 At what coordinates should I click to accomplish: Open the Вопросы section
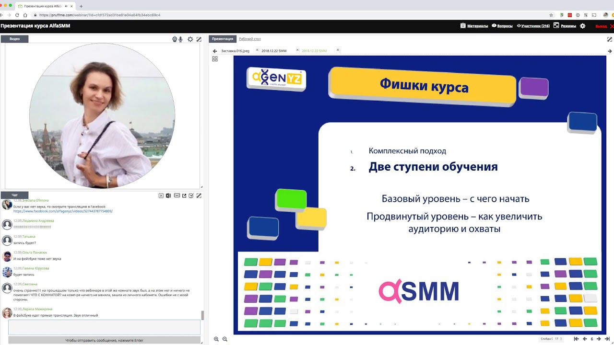tap(502, 26)
